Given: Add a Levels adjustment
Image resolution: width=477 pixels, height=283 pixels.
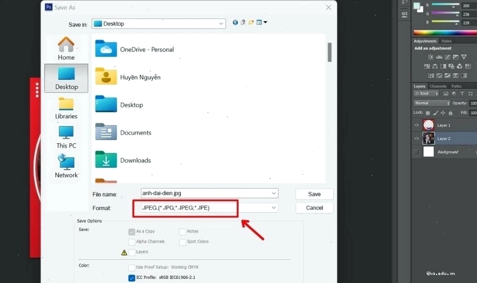Looking at the screenshot, I should 439,57.
